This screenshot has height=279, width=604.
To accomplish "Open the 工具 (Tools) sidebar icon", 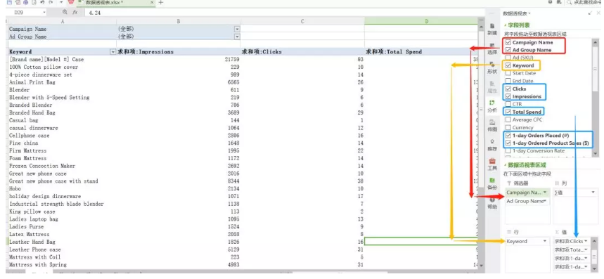I will [x=492, y=164].
